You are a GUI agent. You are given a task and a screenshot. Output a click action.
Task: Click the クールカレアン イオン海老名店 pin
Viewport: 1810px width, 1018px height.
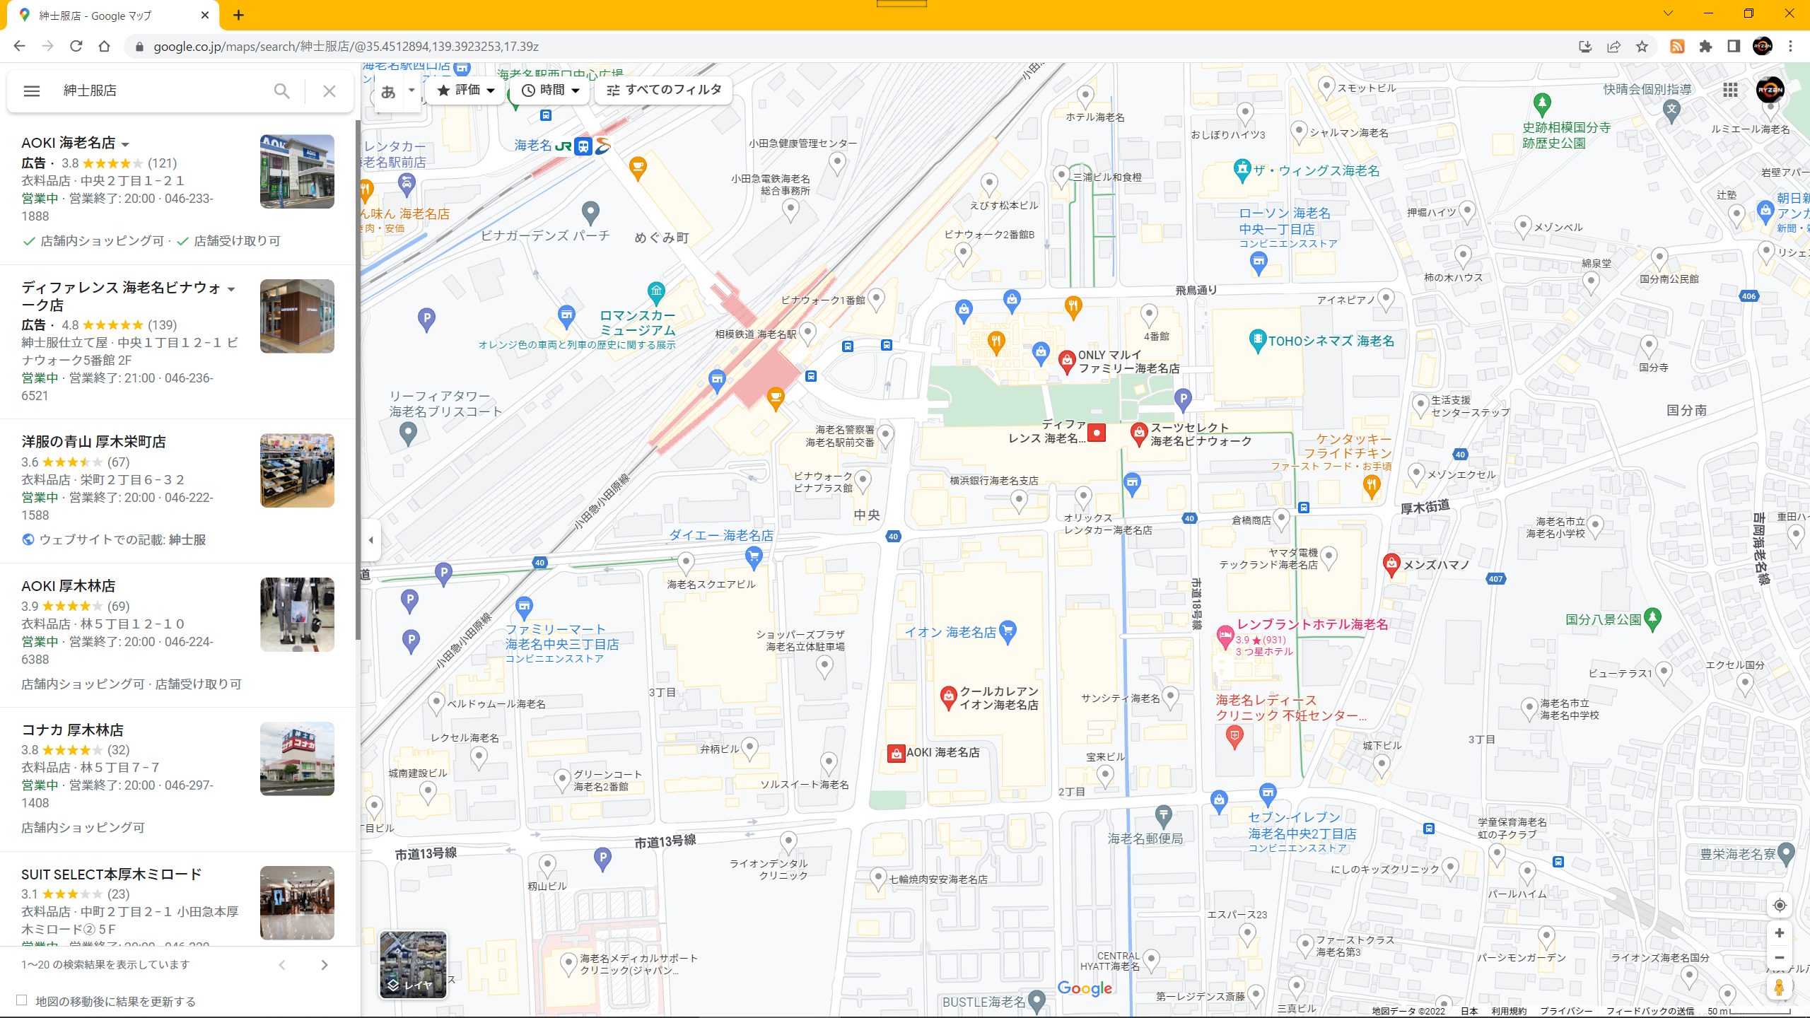948,697
